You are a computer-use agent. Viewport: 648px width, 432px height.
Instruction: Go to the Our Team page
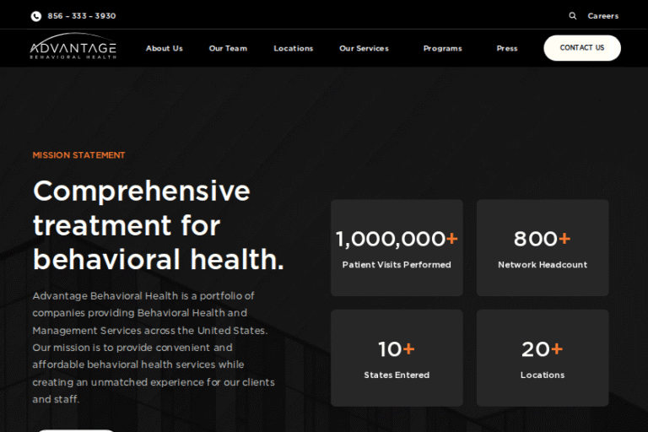click(228, 49)
